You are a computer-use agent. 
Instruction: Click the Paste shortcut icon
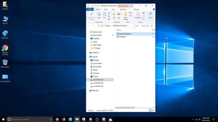click(x=109, y=19)
